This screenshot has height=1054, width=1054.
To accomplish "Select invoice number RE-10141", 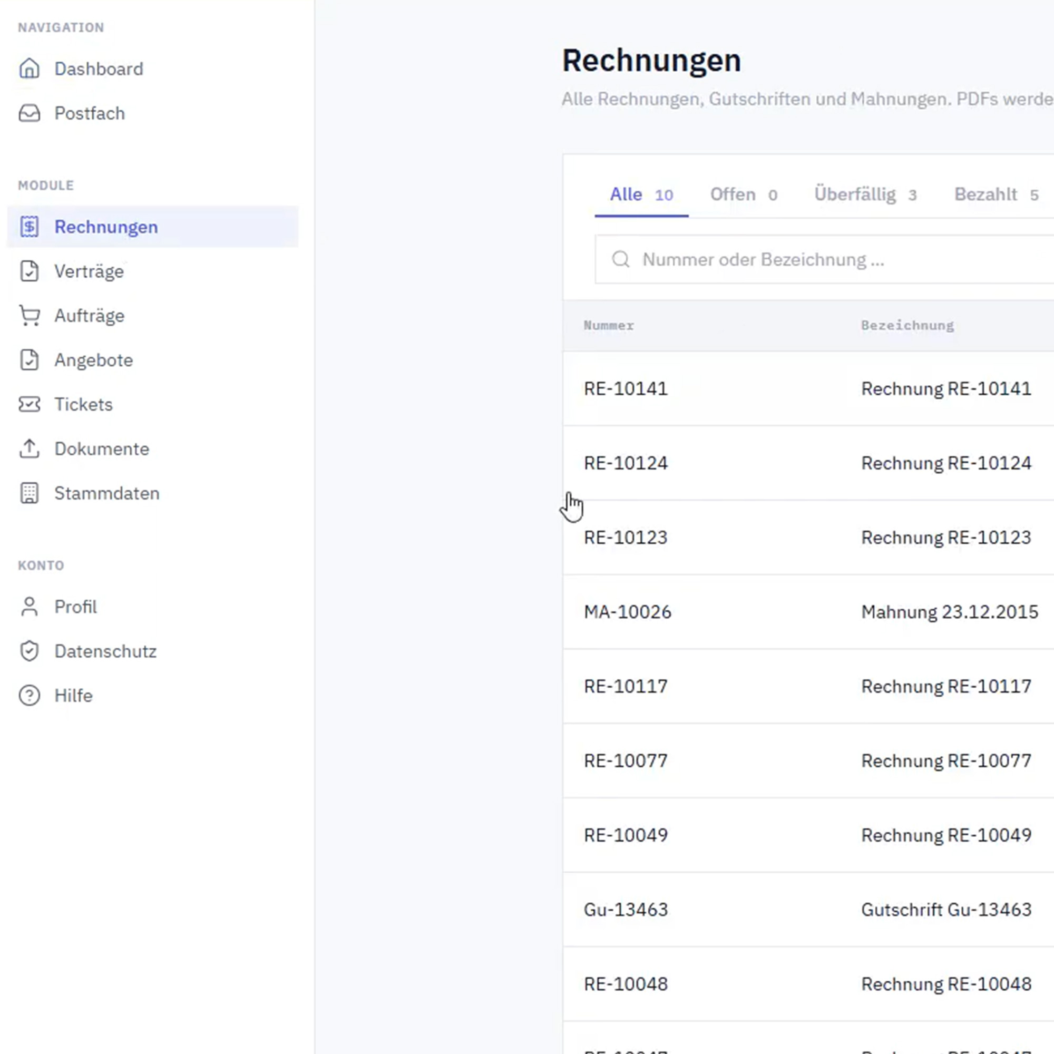I will [626, 389].
